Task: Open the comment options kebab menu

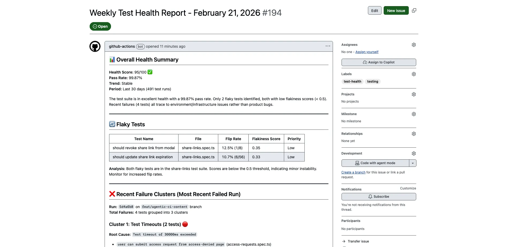Action: click(x=328, y=46)
